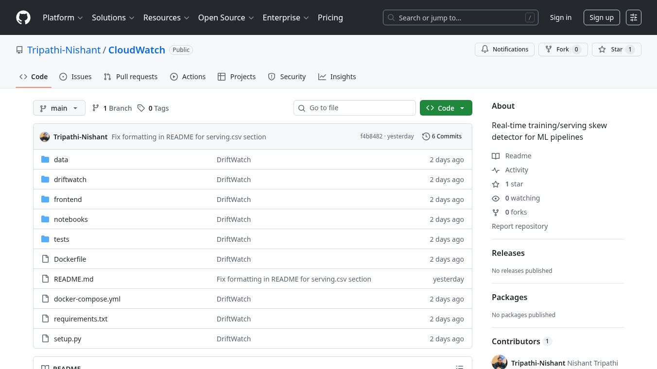Open the Pull requests tab
Screen dimensions: 657x369
131,77
